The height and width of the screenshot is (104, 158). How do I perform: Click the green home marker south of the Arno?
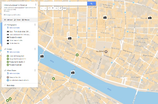point(53,79)
